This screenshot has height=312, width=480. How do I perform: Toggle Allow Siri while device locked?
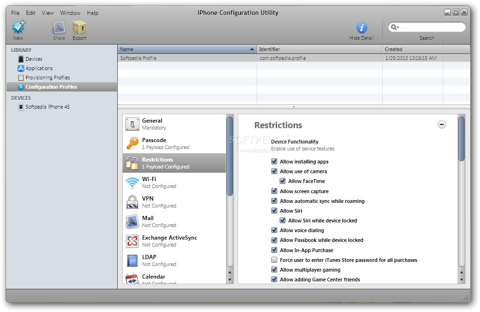click(282, 221)
